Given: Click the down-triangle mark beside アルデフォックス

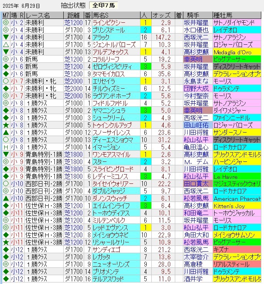Looking at the screenshot, I should [6, 52].
